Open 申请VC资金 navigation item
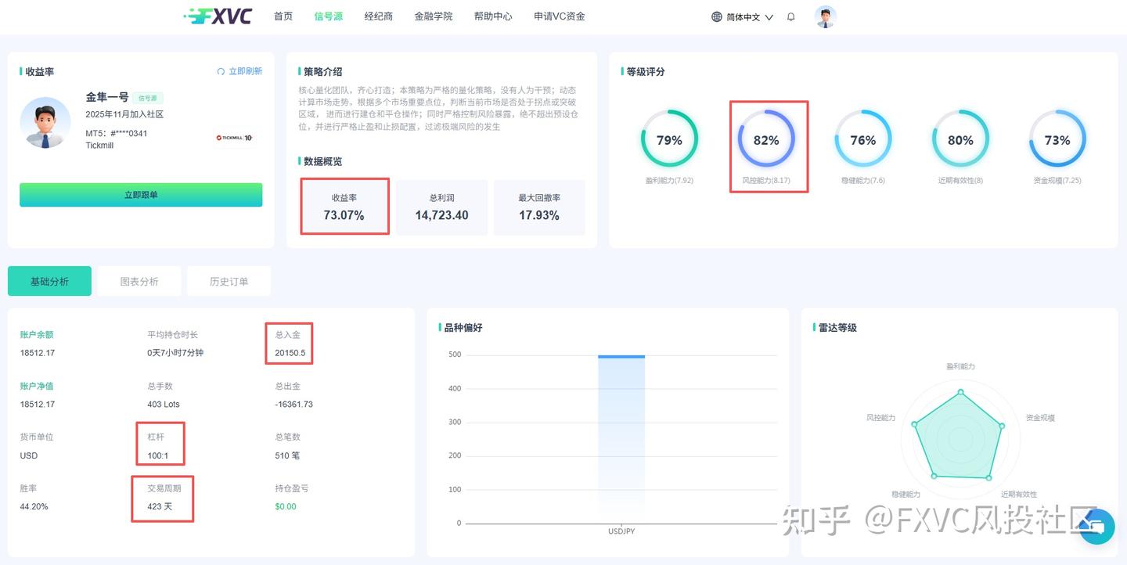The image size is (1127, 565). (560, 16)
